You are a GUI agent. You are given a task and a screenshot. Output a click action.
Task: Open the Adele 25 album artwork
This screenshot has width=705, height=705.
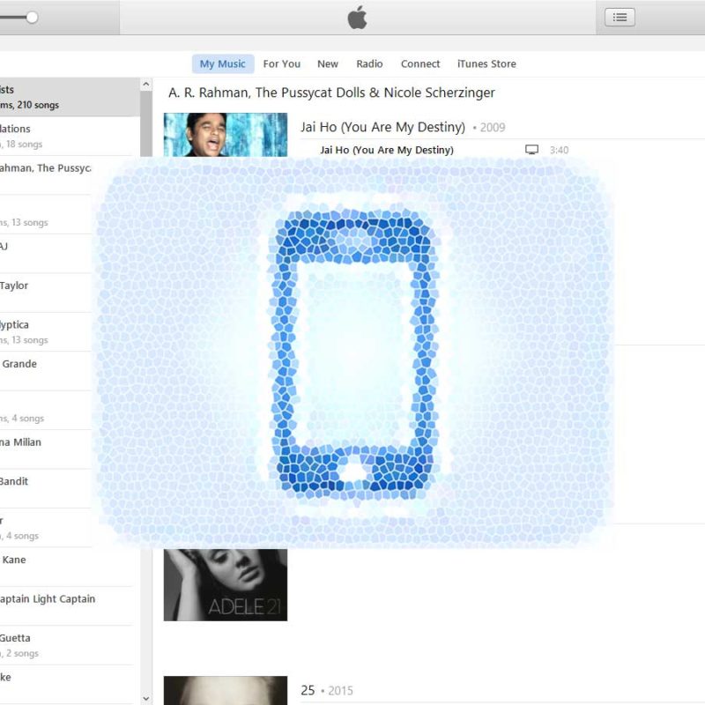click(x=226, y=690)
